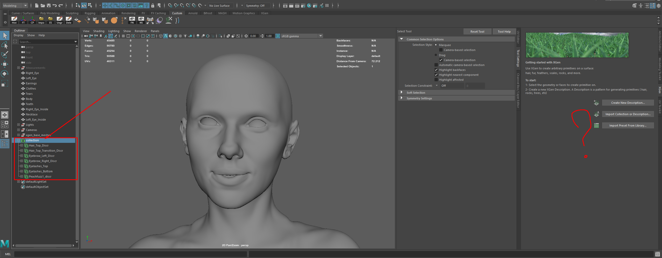Click the MEL command line input
This screenshot has width=662, height=258.
click(x=130, y=254)
